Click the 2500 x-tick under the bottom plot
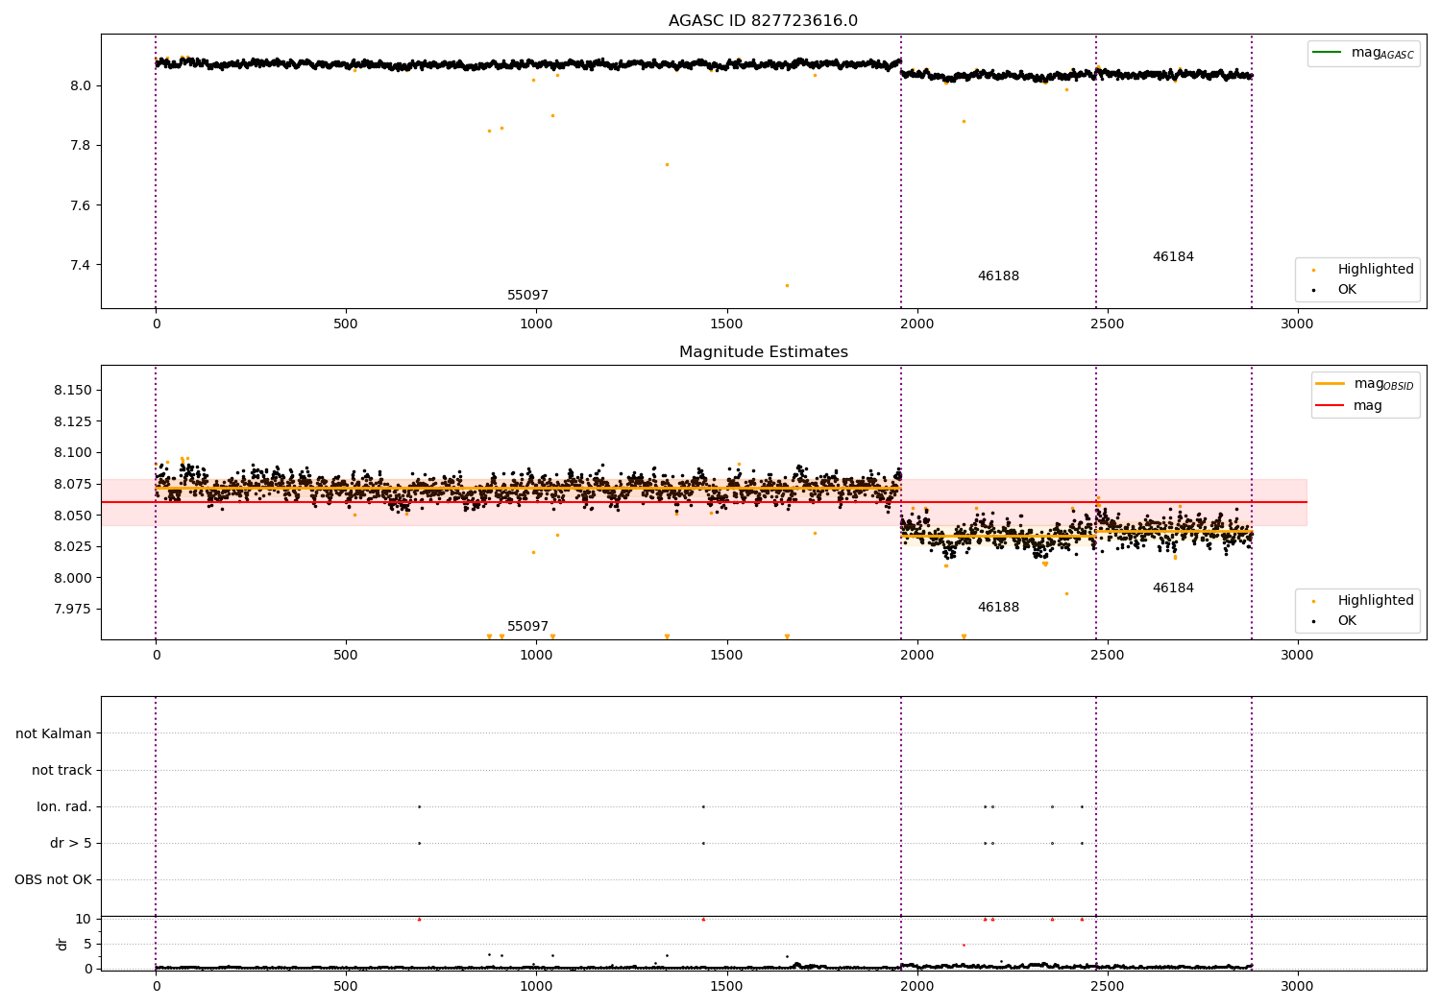1441x1008 pixels. tap(1107, 987)
